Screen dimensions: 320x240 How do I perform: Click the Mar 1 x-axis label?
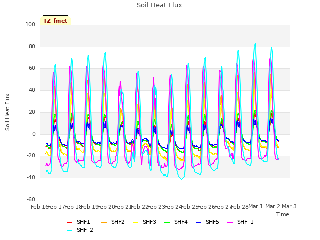pos(256,206)
